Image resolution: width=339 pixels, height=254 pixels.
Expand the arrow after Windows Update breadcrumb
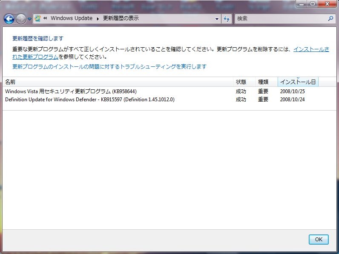coord(98,19)
